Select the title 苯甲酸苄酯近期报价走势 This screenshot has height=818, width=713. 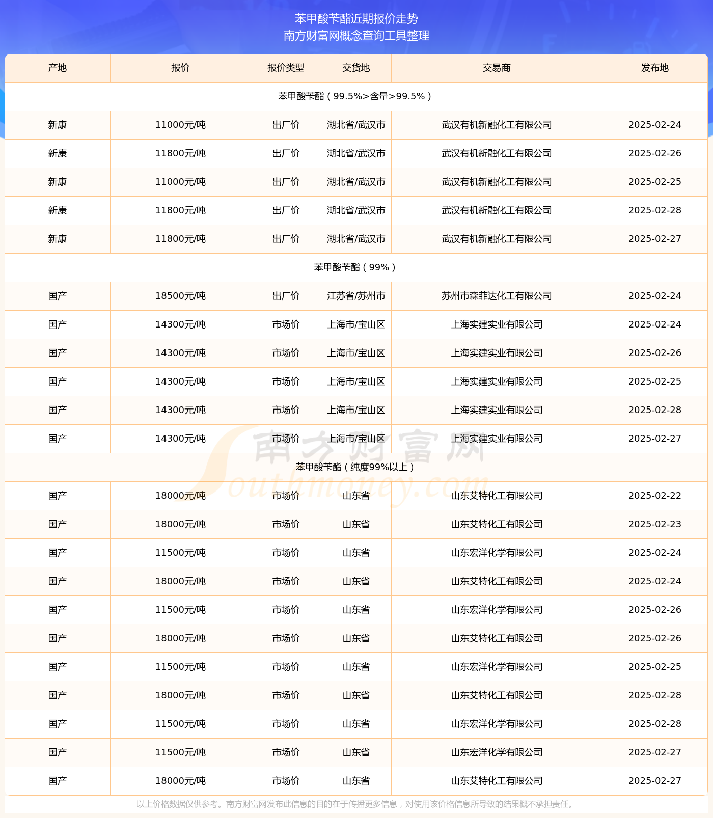click(x=356, y=19)
